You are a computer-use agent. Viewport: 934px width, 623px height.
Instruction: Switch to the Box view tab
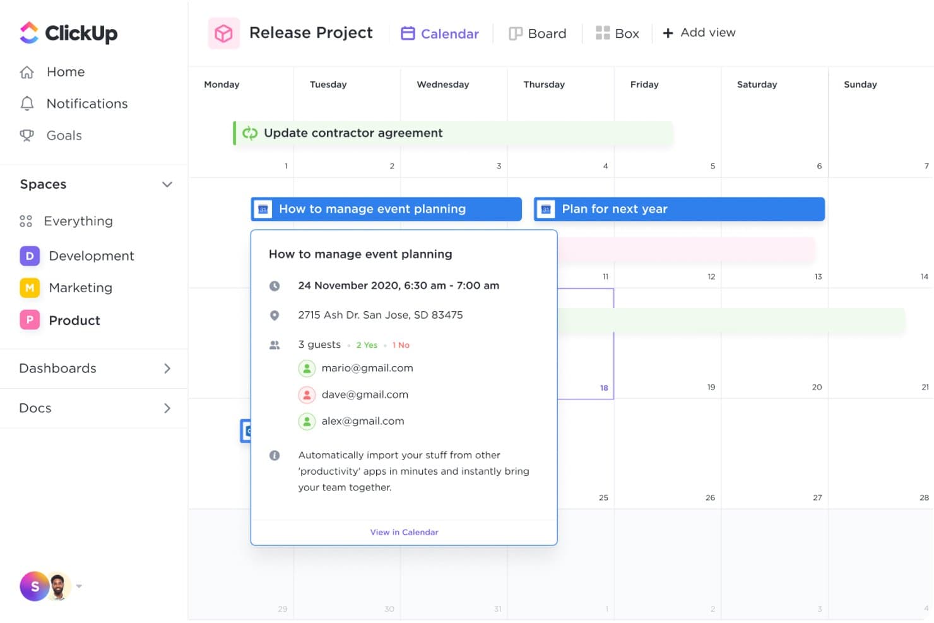(617, 33)
